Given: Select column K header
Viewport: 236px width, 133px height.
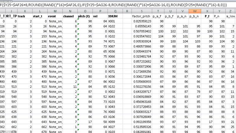Looking at the screenshot, I should click(25, 11).
